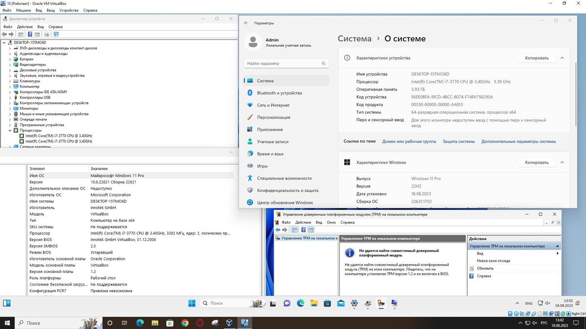The image size is (586, 329).
Task: Click Справка in TPM Действия pane
Action: point(484,276)
